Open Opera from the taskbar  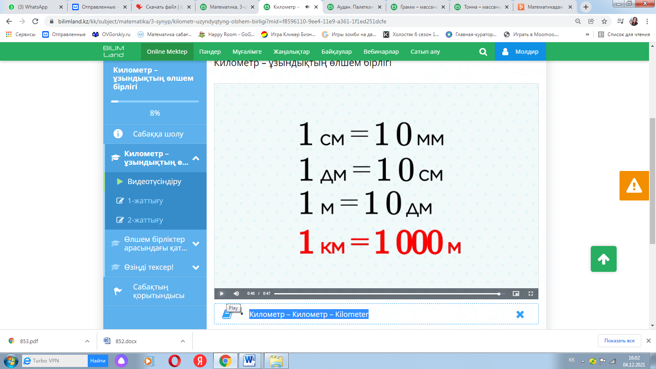point(175,361)
